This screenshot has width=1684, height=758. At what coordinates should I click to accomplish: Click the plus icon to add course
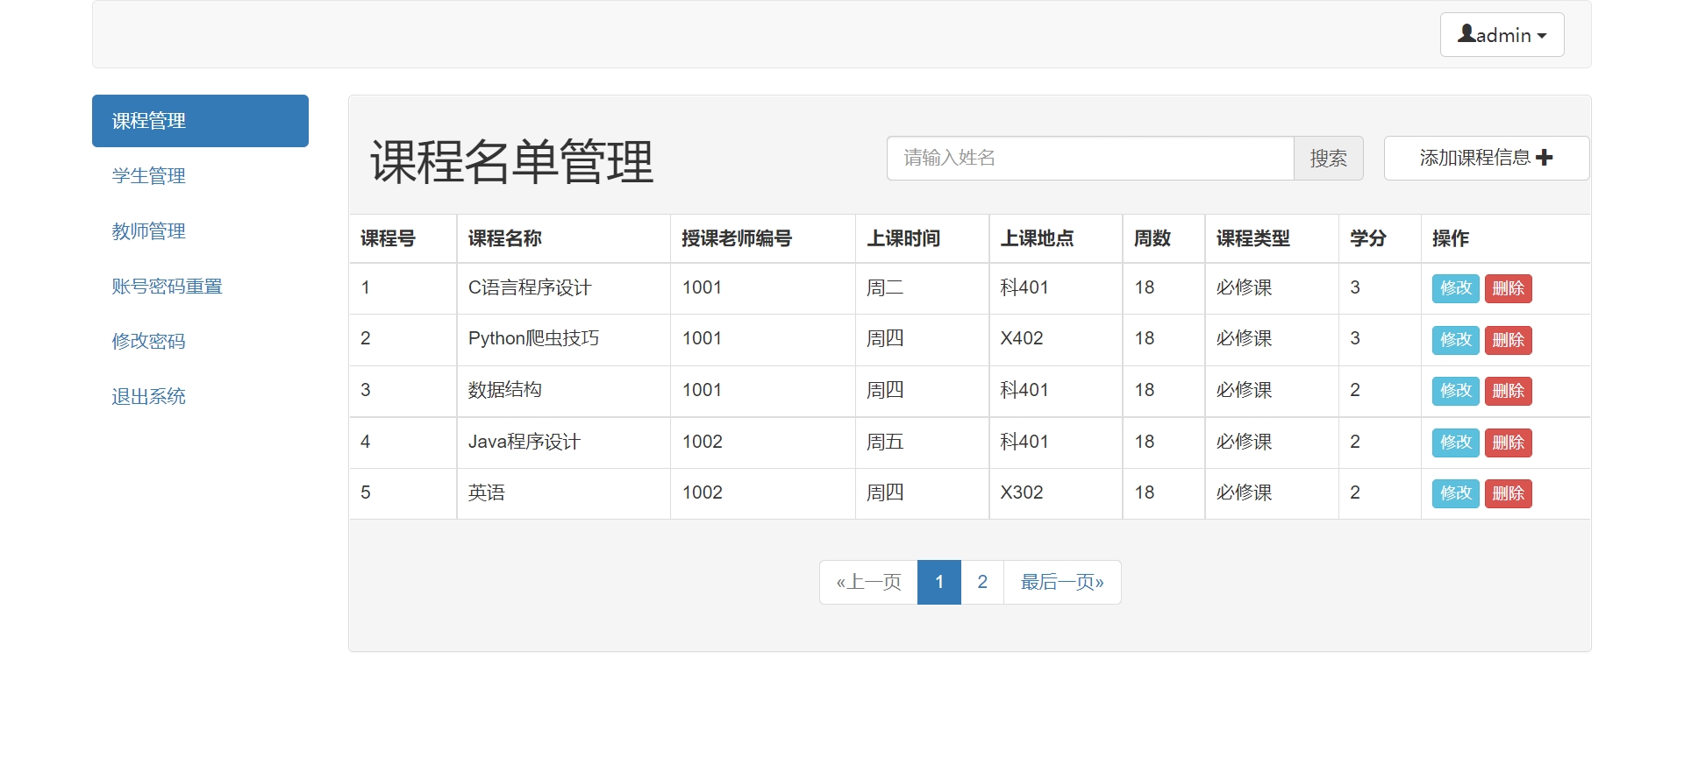pos(1545,158)
